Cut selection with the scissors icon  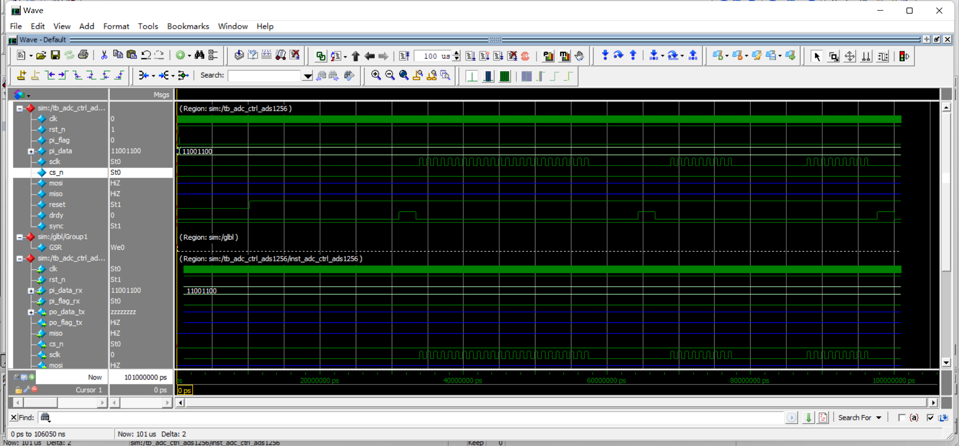click(x=104, y=55)
